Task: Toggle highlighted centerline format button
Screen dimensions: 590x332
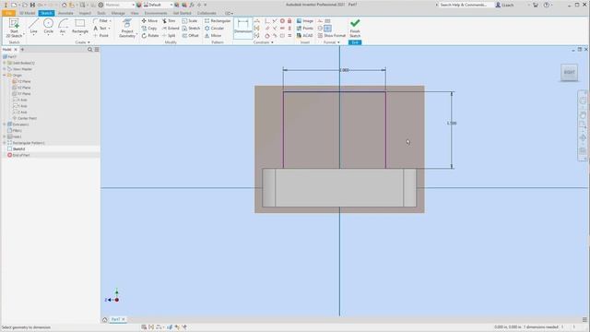Action: [327, 29]
